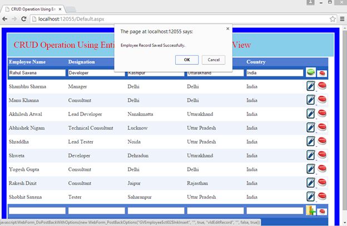Close the alert dialog with X

point(228,28)
